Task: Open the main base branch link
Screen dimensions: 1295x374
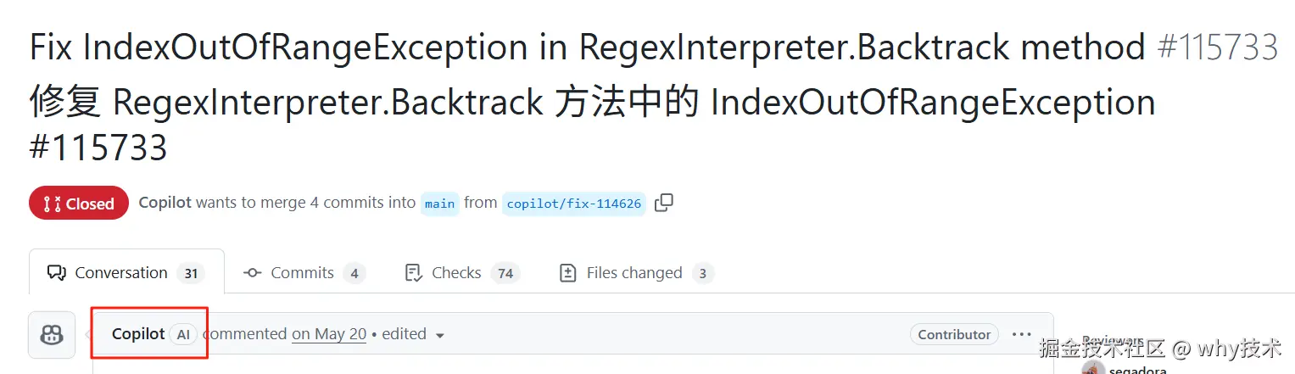Action: click(439, 204)
